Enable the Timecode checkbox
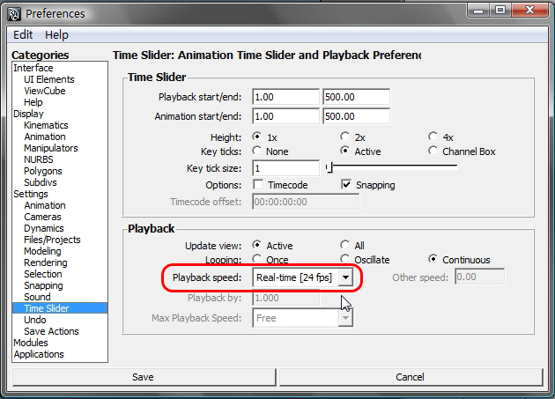 tap(258, 184)
